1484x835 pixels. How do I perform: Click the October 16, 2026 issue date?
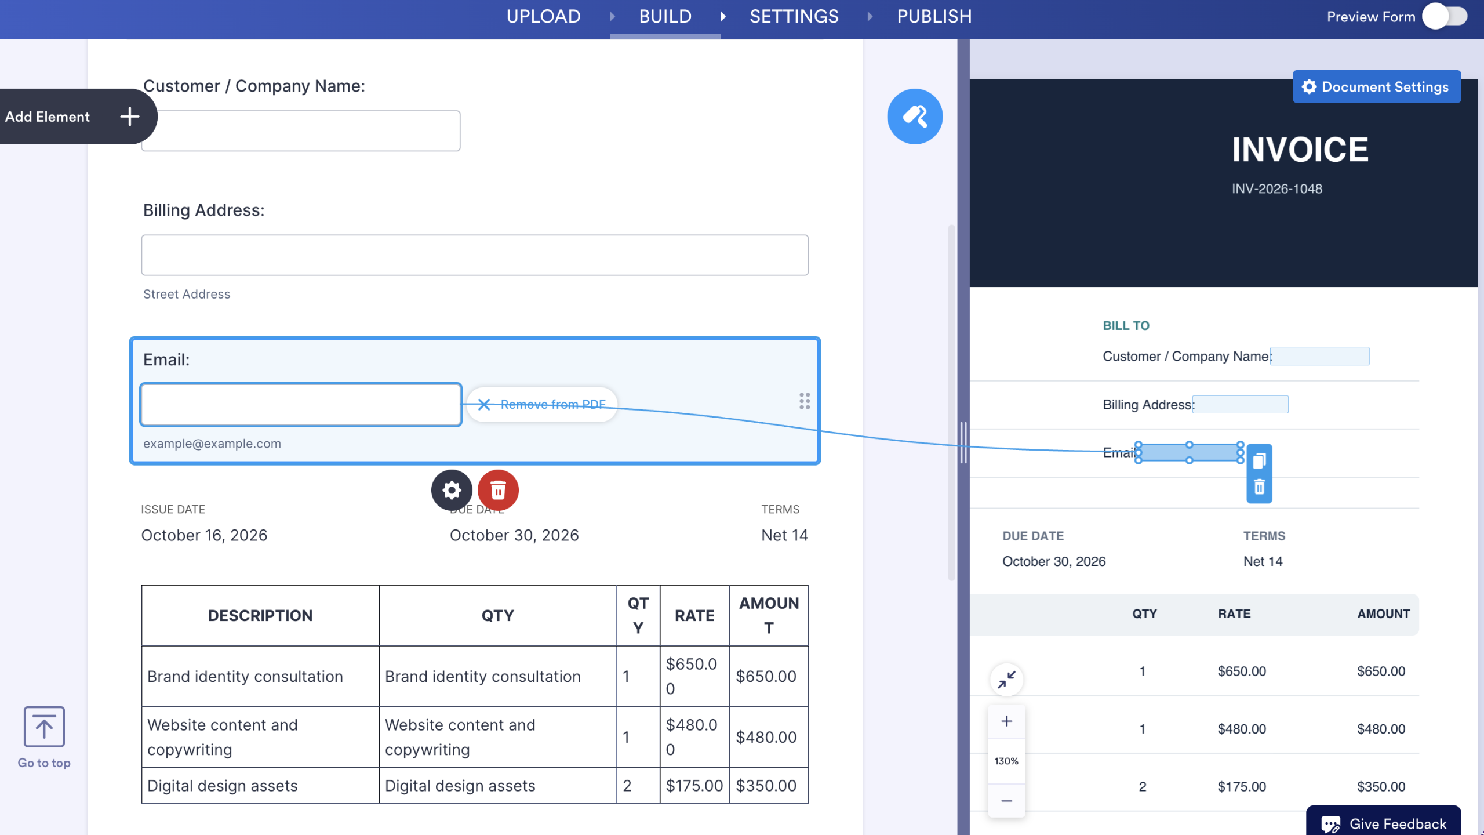204,535
